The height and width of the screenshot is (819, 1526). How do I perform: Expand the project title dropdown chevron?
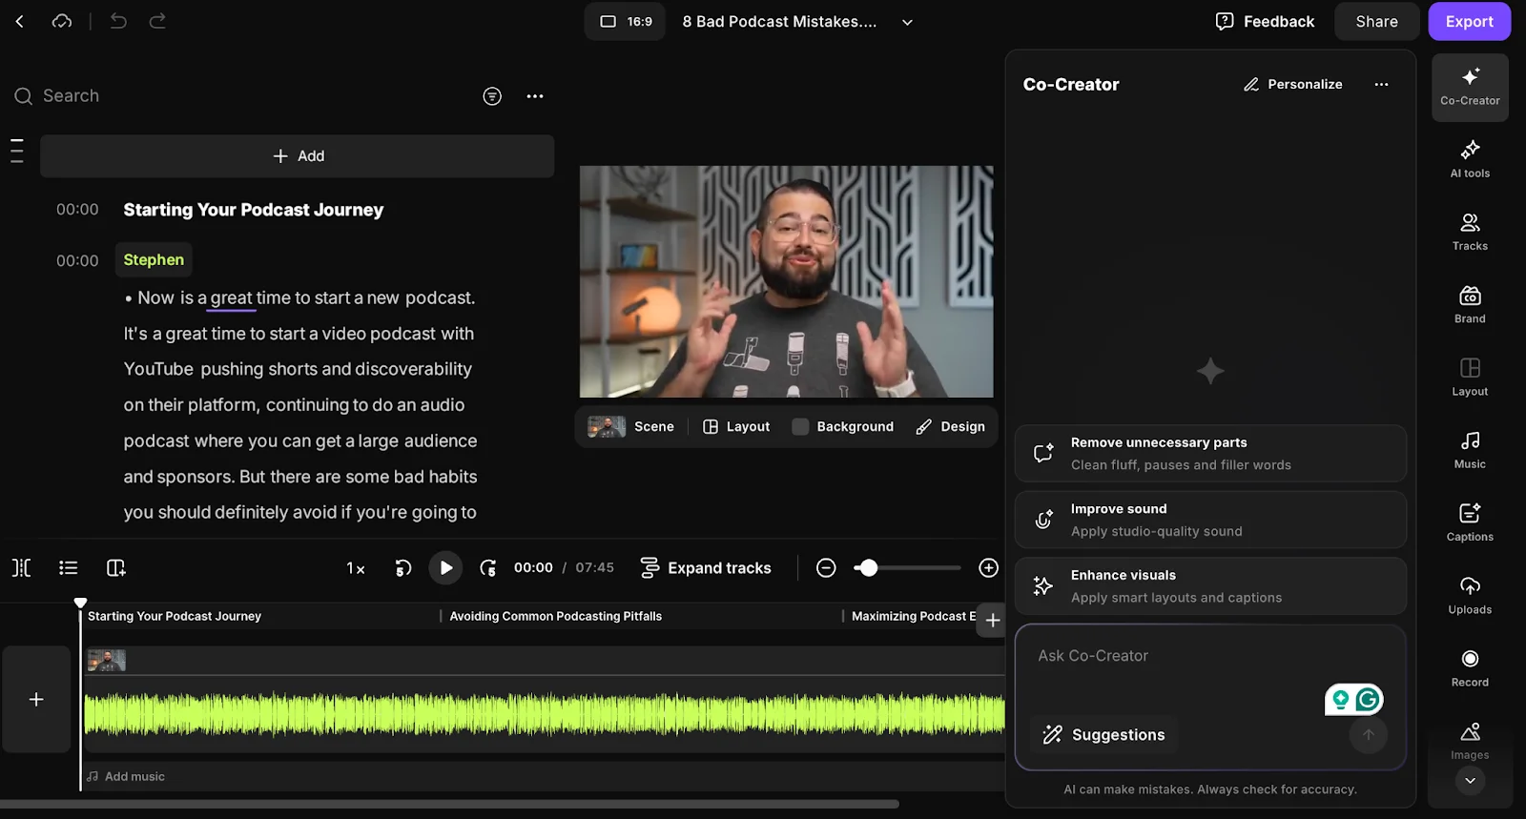coord(907,22)
